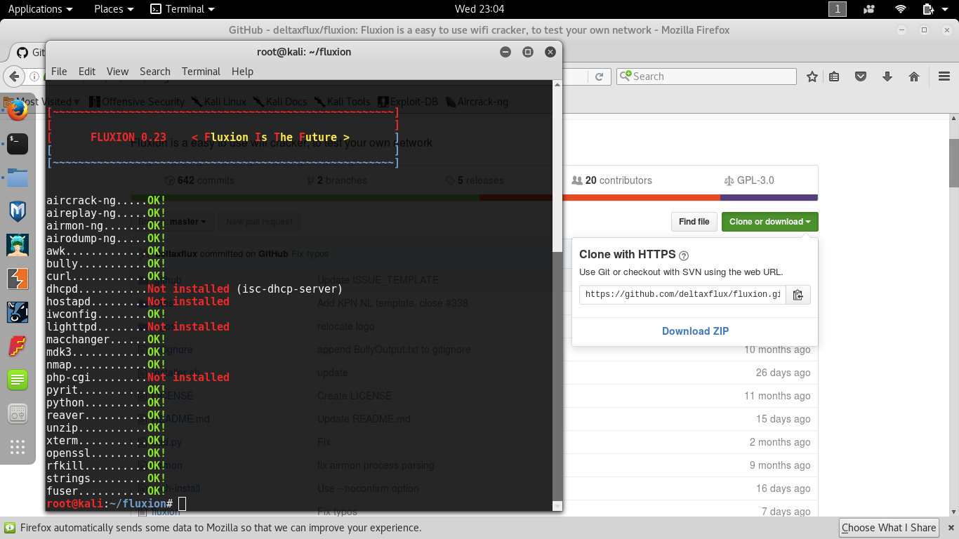Launch Maltego from the dock
The width and height of the screenshot is (959, 539).
pos(18,312)
